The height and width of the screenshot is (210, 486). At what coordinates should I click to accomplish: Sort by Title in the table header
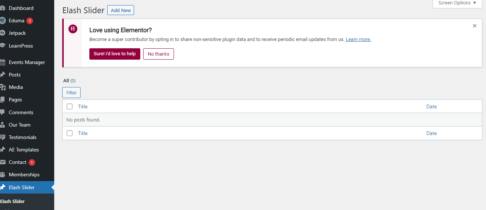tap(83, 106)
